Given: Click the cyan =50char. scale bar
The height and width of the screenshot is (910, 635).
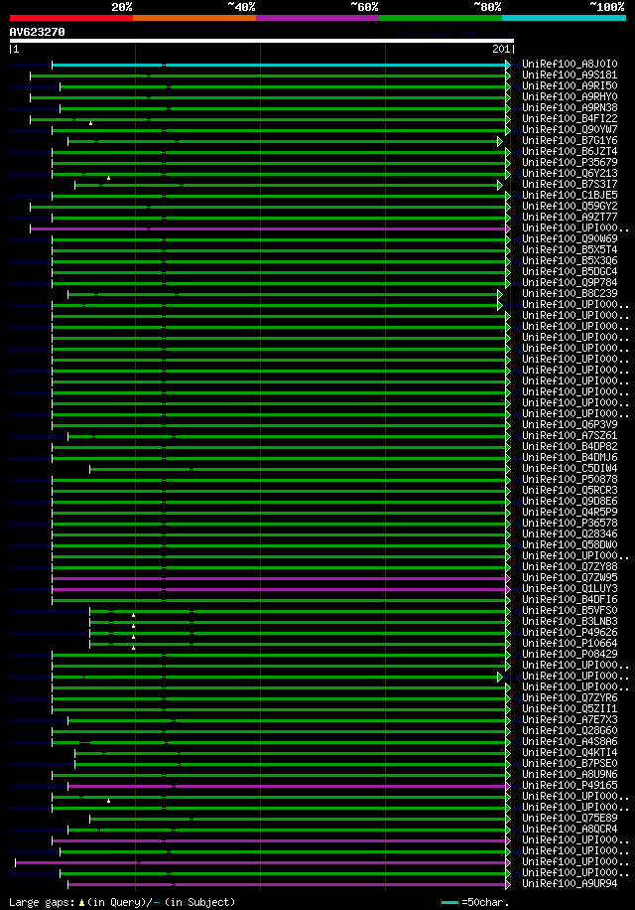Looking at the screenshot, I should point(449,902).
